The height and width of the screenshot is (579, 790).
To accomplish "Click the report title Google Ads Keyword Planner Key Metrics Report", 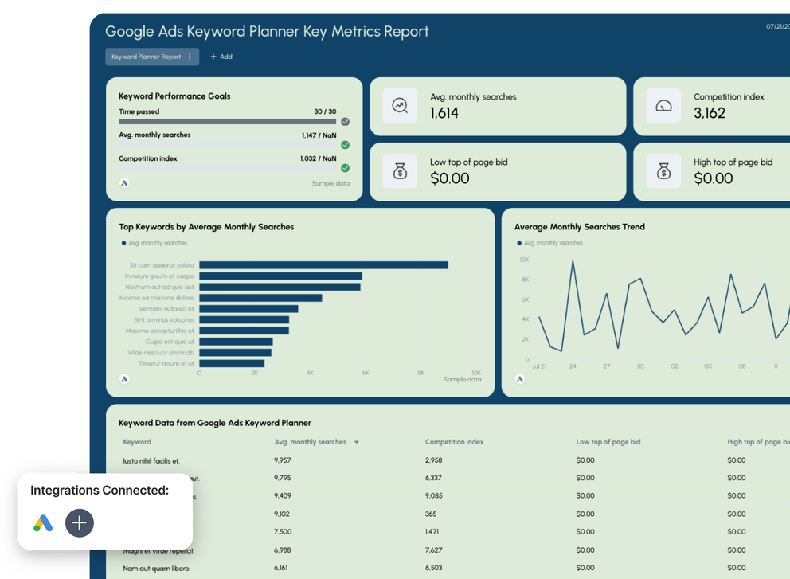I will pyautogui.click(x=267, y=31).
